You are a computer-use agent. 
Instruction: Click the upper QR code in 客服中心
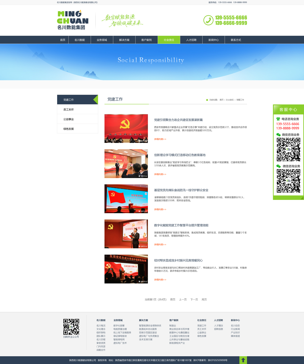[x=288, y=150]
